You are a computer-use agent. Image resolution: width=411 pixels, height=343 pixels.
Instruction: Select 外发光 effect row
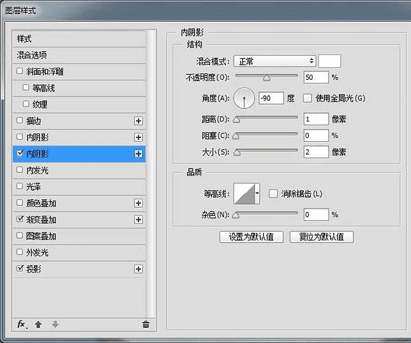tap(78, 253)
